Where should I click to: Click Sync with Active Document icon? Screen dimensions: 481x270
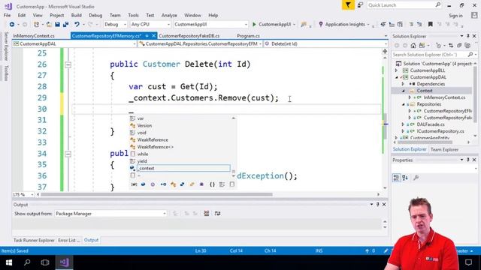point(451,46)
